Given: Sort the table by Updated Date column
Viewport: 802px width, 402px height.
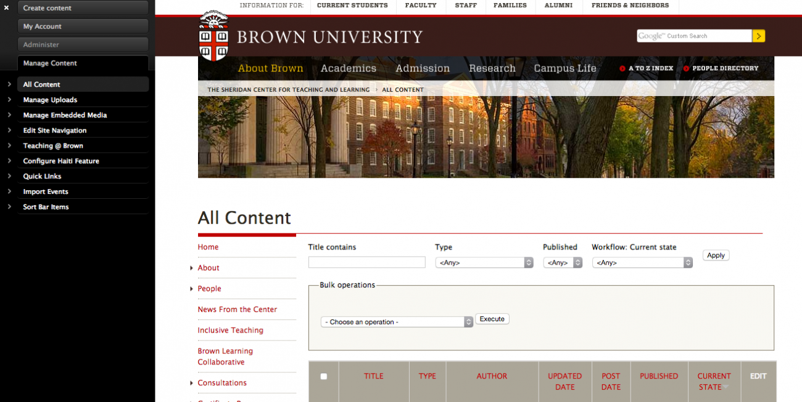Looking at the screenshot, I should 565,382.
